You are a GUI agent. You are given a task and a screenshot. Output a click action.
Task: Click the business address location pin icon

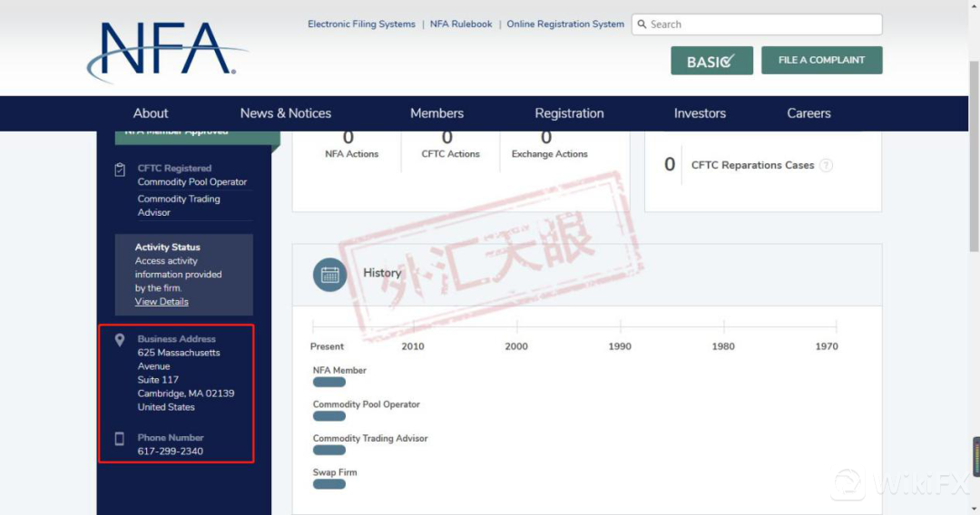click(120, 340)
